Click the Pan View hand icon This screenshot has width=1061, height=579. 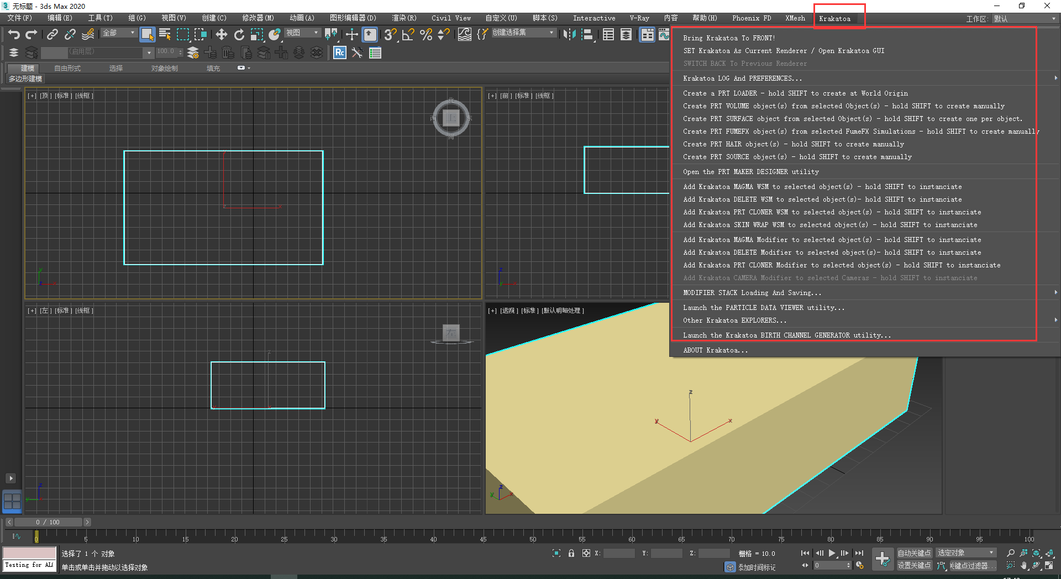[1024, 566]
